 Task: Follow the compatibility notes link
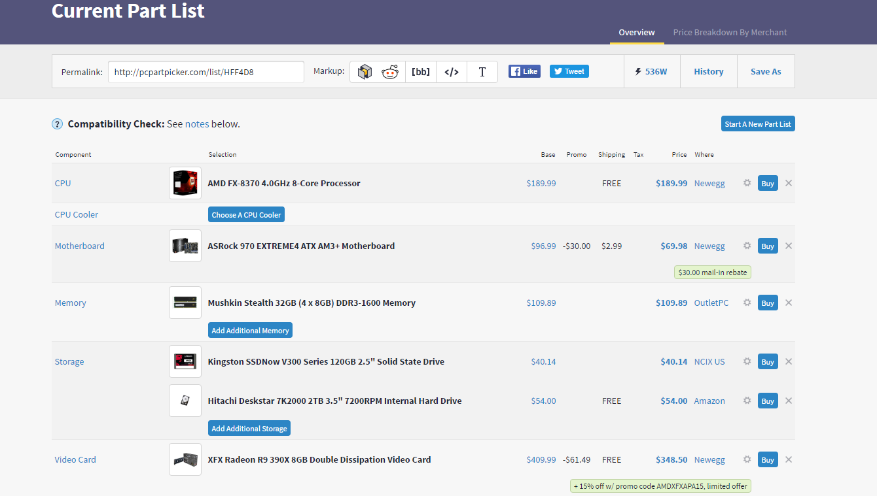click(198, 124)
